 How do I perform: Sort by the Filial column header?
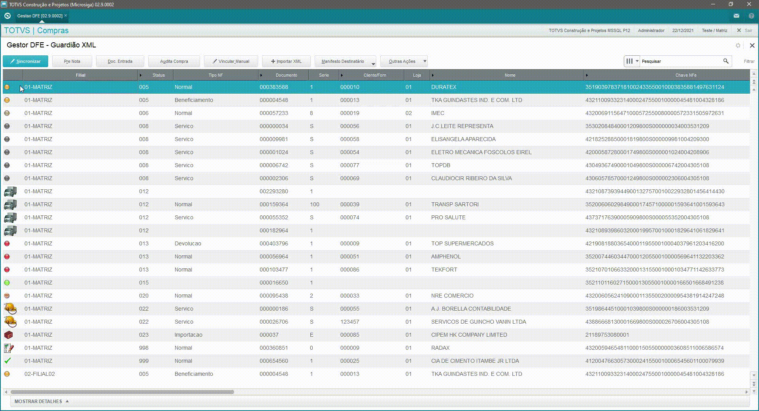[80, 75]
